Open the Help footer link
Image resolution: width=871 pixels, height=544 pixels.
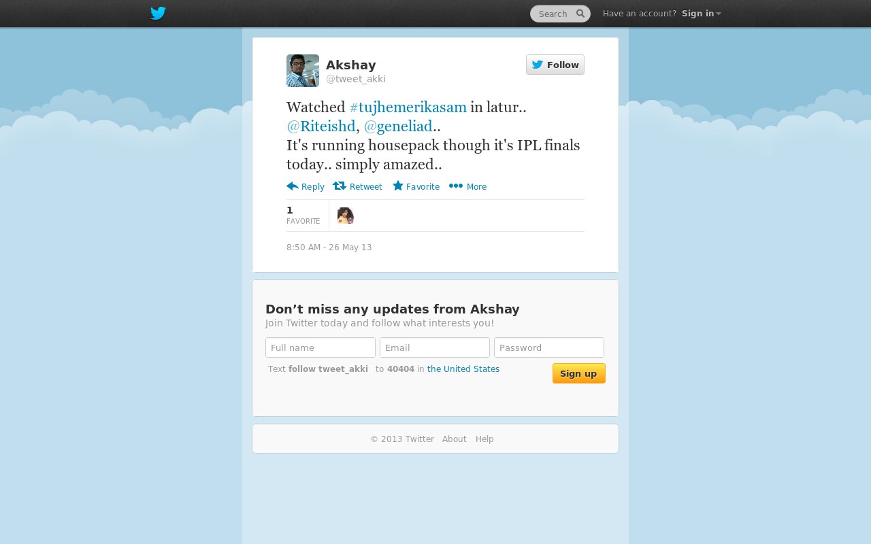point(484,439)
